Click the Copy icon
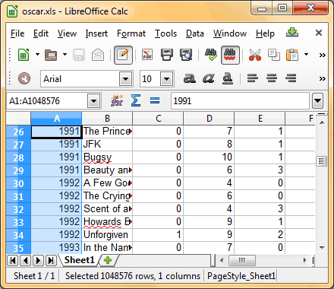 [x=274, y=55]
